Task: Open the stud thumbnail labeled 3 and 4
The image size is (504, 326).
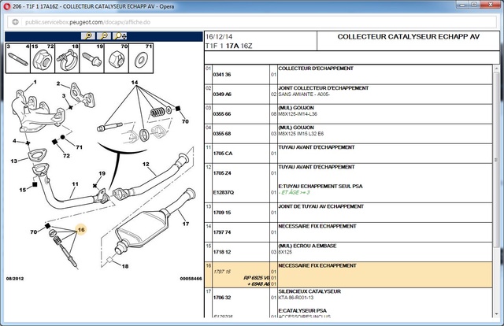Action: pos(18,58)
